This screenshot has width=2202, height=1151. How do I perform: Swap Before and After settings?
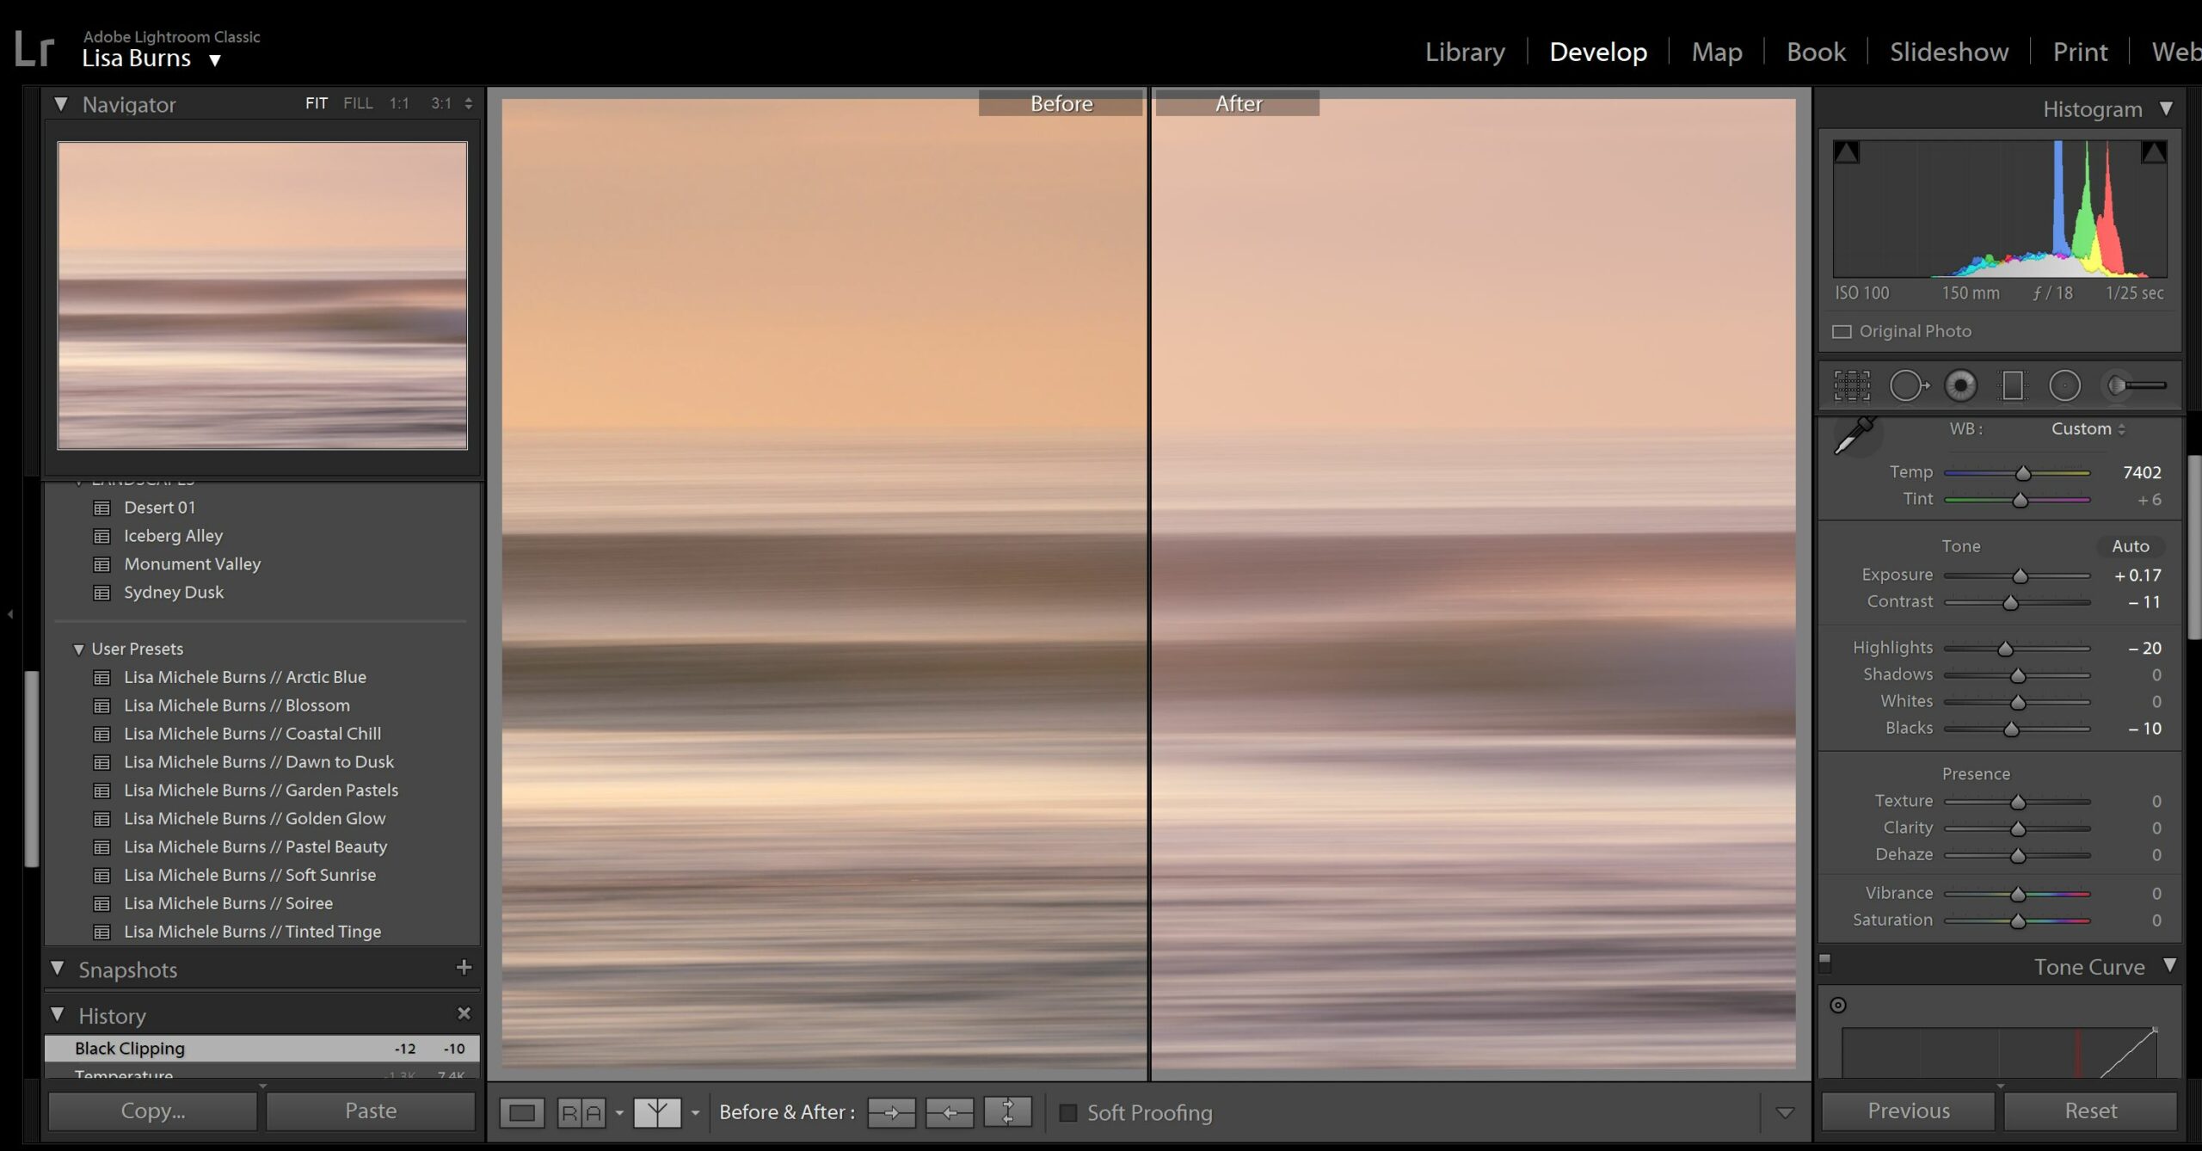(x=1008, y=1113)
